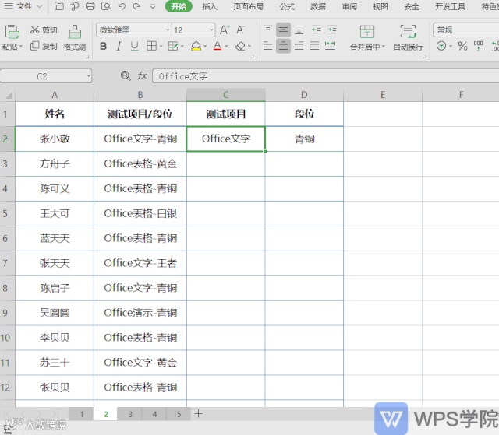Select cell B3 Office表格-黄金
The image size is (499, 435).
coord(140,164)
